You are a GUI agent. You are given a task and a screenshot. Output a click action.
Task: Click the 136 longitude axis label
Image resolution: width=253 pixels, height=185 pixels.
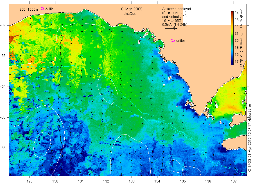tap(208, 181)
